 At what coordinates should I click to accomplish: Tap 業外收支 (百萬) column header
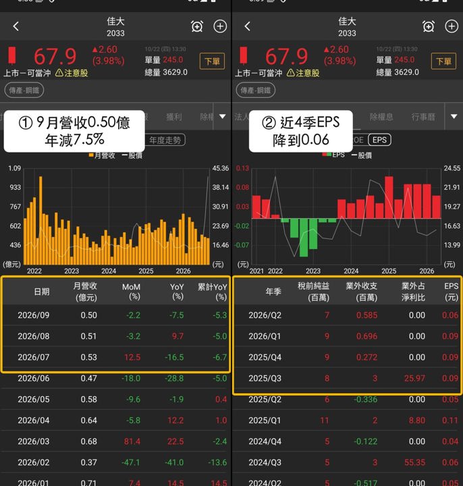[362, 292]
